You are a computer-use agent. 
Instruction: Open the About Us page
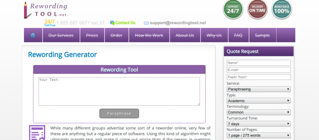(x=185, y=35)
